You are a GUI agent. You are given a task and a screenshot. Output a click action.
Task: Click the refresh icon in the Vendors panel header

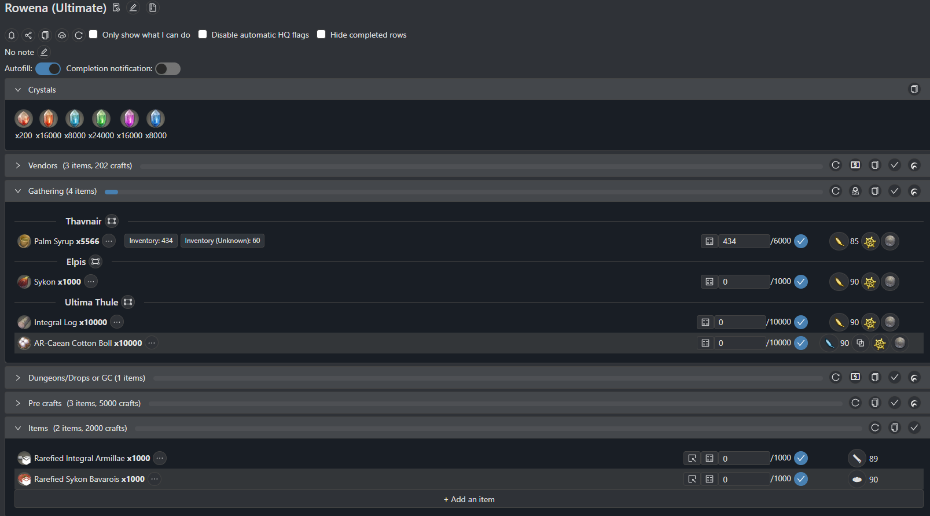(x=836, y=165)
